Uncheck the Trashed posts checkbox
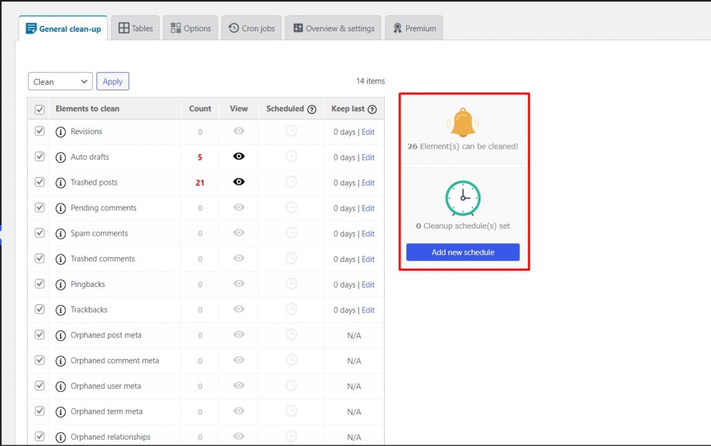Viewport: 711px width, 446px height. click(x=40, y=181)
